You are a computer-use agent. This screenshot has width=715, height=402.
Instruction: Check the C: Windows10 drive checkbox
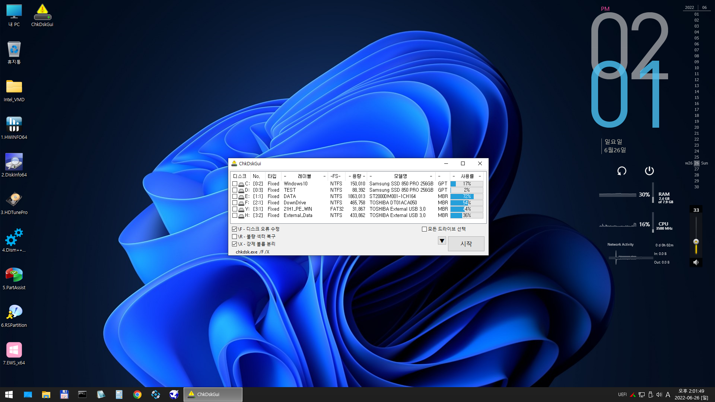pyautogui.click(x=235, y=184)
